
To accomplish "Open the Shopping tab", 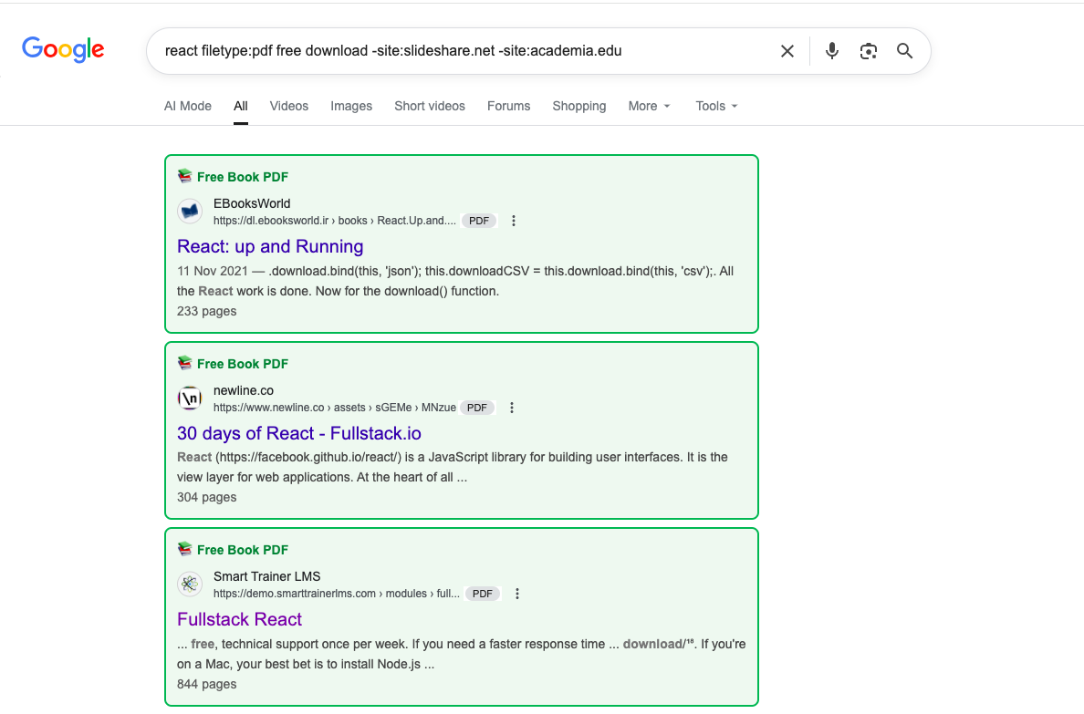I will coord(579,106).
